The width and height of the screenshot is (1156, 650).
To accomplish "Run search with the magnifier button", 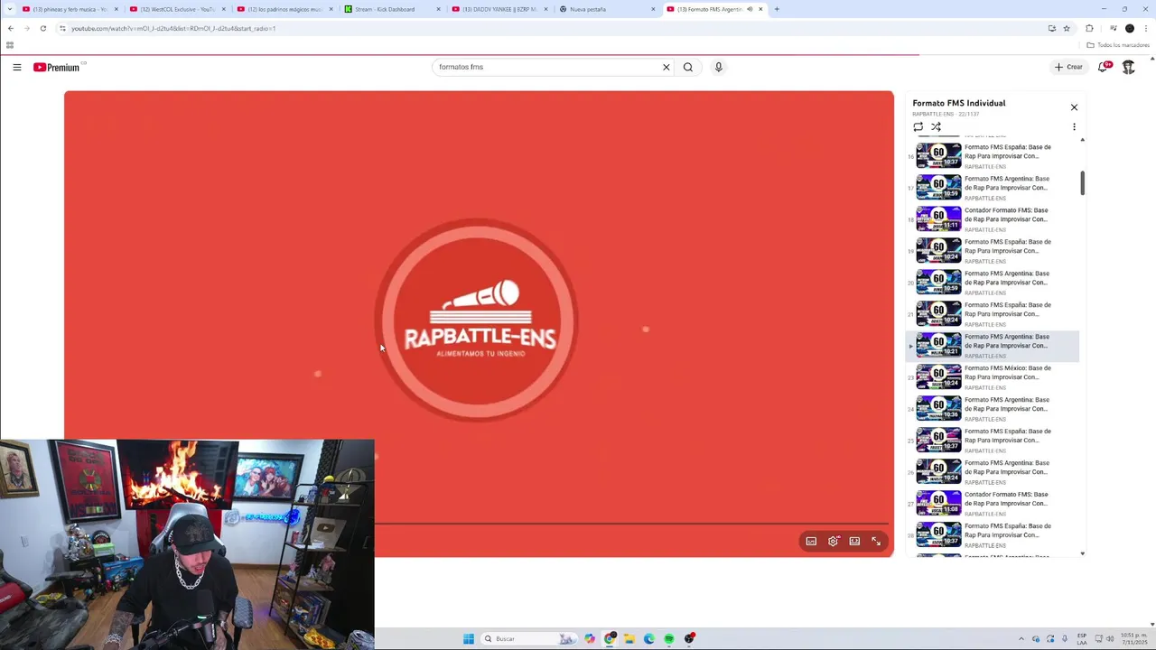I will tap(688, 67).
